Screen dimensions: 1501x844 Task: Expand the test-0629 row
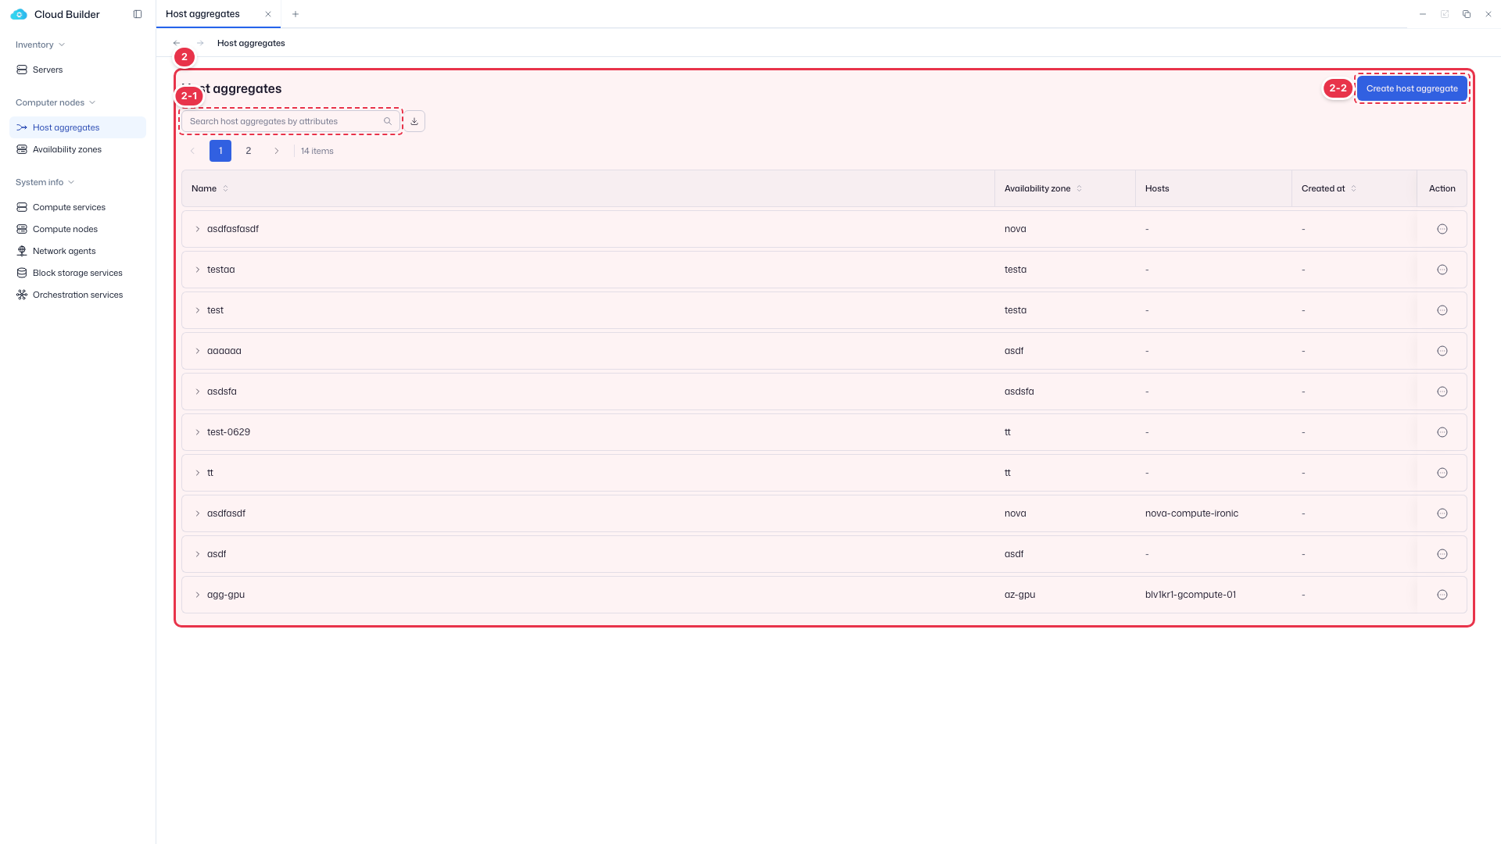pos(198,432)
